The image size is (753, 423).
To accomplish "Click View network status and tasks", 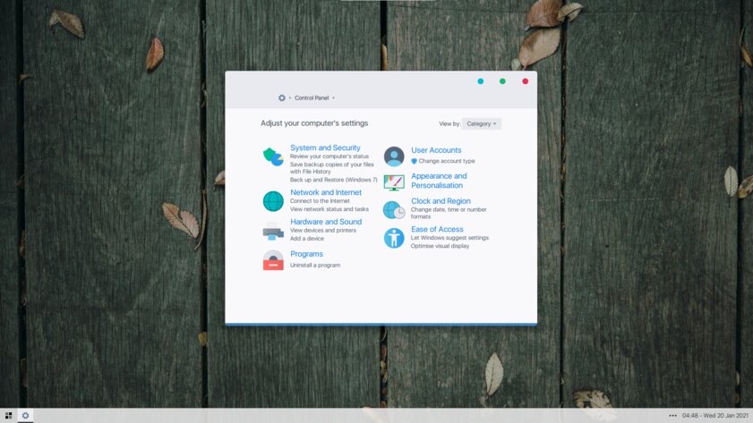I will point(329,209).
